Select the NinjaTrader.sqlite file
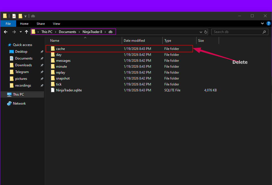Viewport: 272px width, 185px height. pos(69,90)
